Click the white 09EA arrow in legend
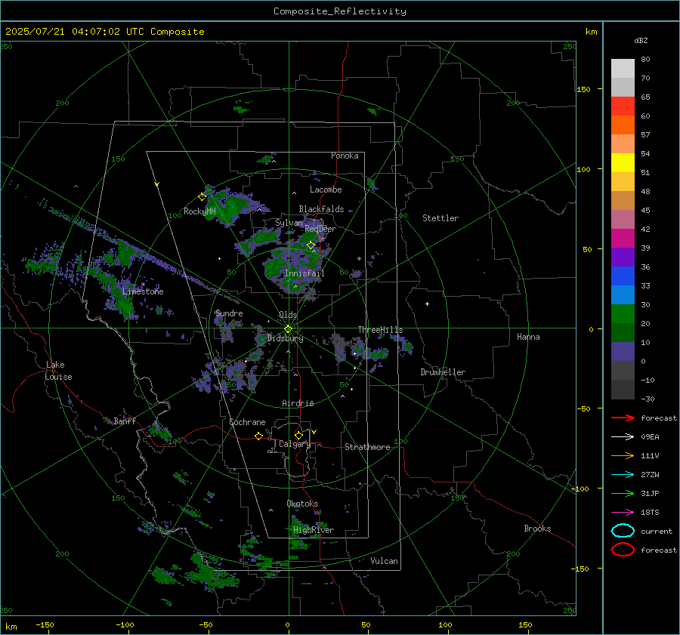This screenshot has height=635, width=680. (623, 437)
